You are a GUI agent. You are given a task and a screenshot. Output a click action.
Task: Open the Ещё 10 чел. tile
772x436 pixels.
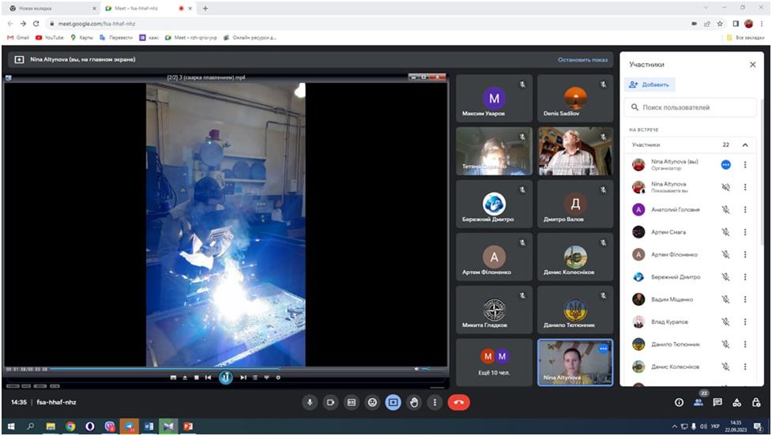coord(494,363)
